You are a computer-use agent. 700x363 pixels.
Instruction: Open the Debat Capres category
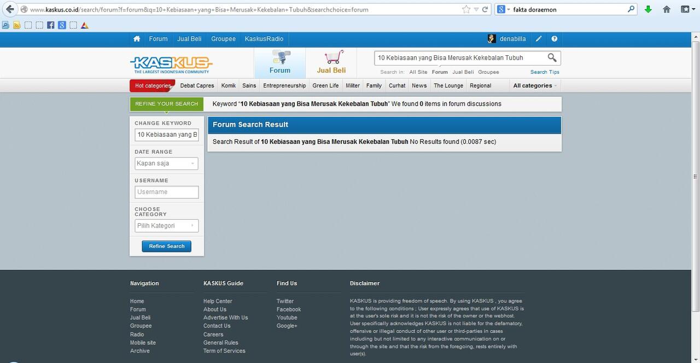pyautogui.click(x=197, y=86)
